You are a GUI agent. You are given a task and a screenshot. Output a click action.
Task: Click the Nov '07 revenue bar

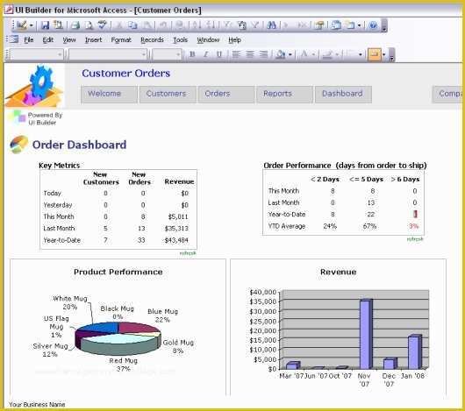[x=366, y=334]
